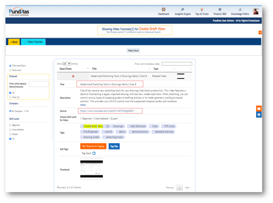Choose Expert skill level radio for video
The image size is (273, 203).
tap(109, 119)
